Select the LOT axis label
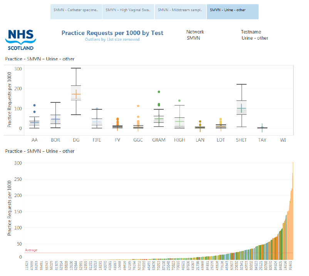Screen dimensions: 309x276 [221, 140]
